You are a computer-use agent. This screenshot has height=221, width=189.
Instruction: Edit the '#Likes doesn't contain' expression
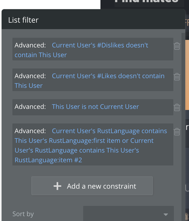(108, 76)
